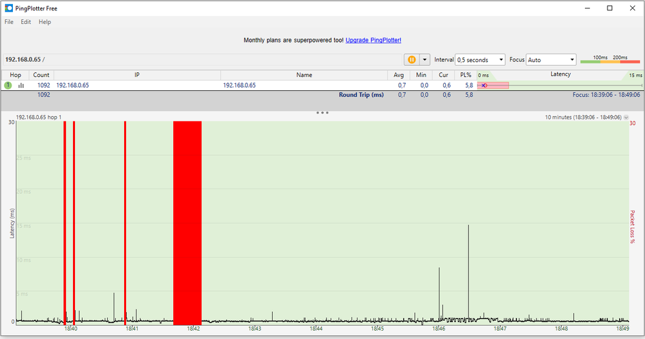
Task: Maximize the PingPlotter window
Action: pos(609,8)
